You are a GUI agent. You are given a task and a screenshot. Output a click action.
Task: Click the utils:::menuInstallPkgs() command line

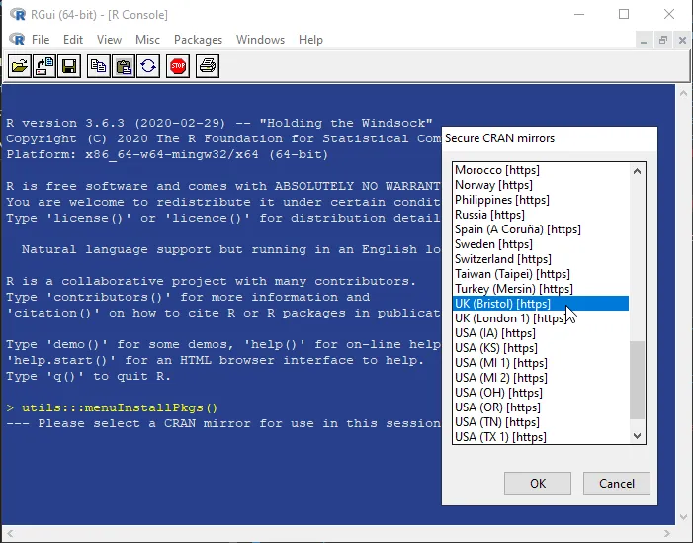(x=120, y=407)
